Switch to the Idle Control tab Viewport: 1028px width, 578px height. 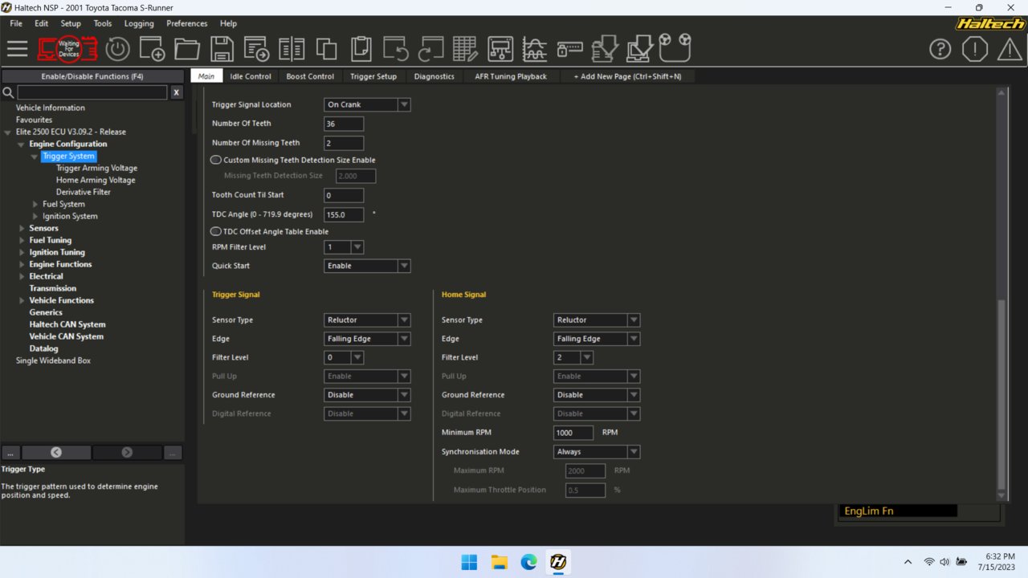point(251,76)
